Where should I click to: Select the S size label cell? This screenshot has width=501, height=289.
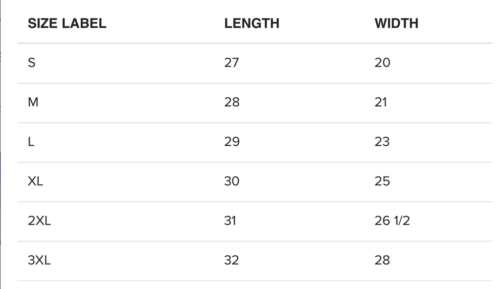32,63
